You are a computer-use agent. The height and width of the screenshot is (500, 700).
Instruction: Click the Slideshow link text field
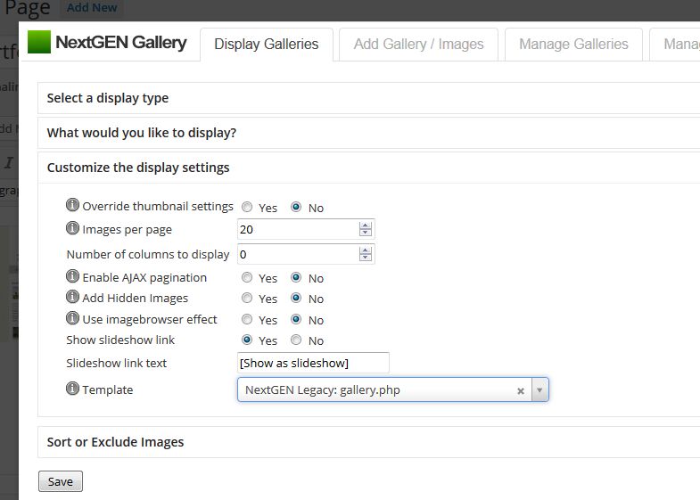(x=313, y=363)
